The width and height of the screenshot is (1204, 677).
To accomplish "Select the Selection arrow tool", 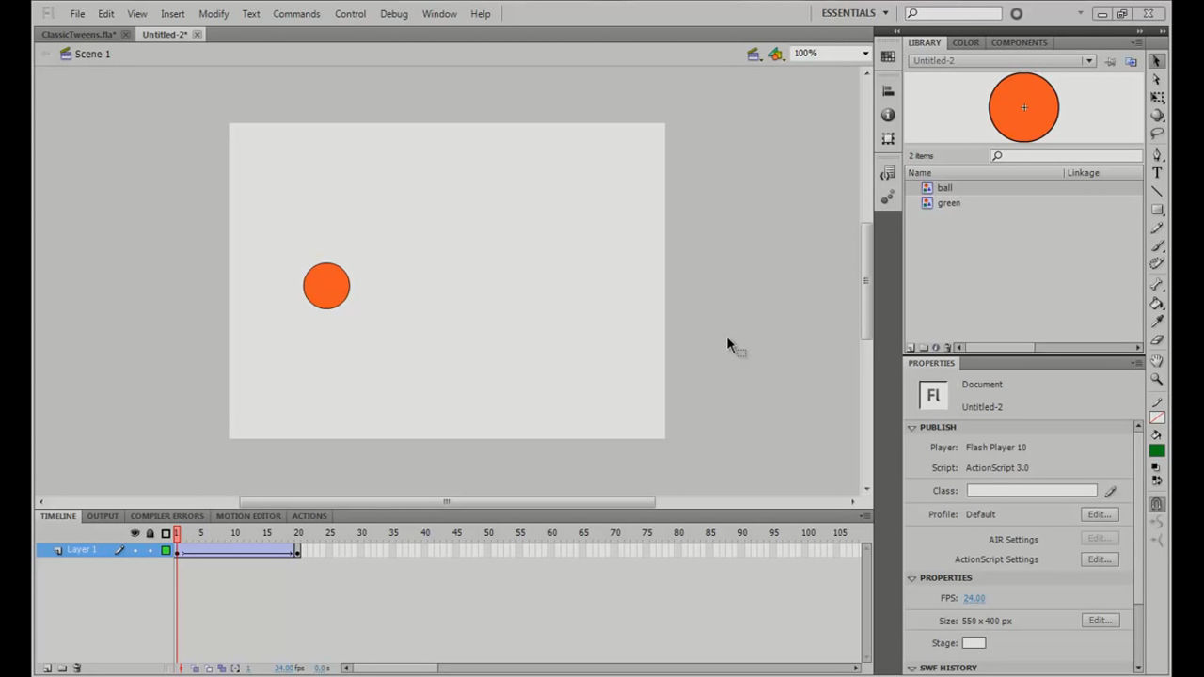I will click(x=1157, y=61).
